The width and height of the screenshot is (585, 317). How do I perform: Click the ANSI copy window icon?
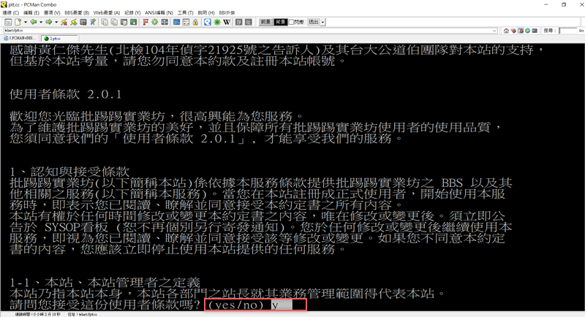124,22
